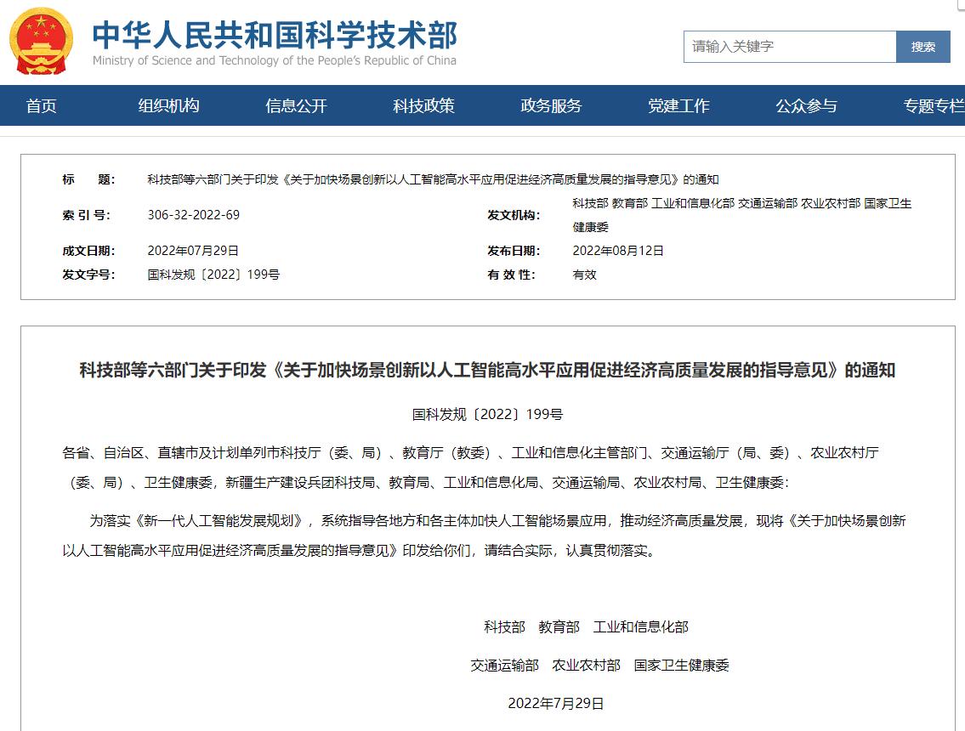Open the 科技政策 navigation menu
965x731 pixels.
(425, 105)
